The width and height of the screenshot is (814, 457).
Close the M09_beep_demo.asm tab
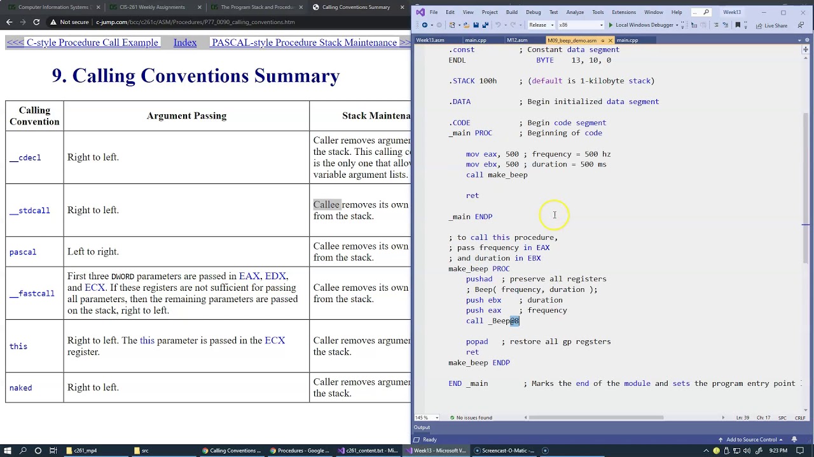pyautogui.click(x=610, y=40)
